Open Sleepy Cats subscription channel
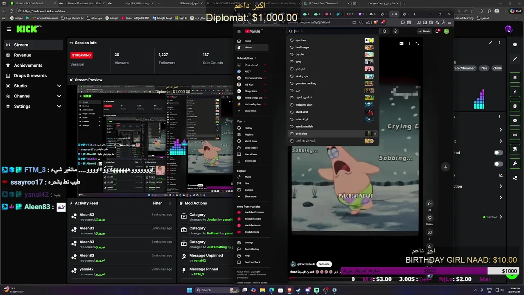 [251, 91]
